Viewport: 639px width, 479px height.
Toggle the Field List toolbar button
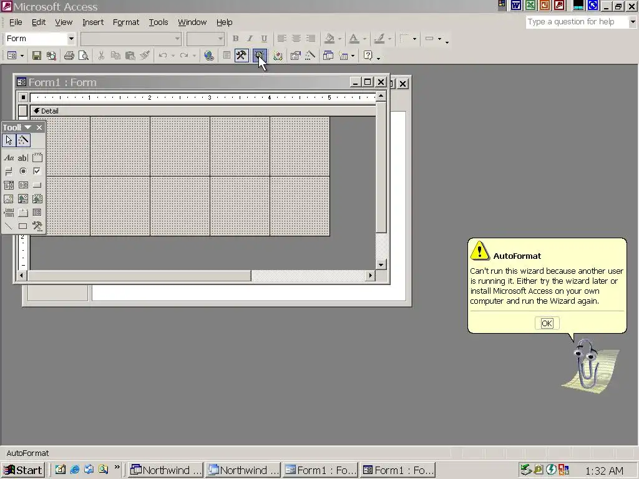point(227,56)
